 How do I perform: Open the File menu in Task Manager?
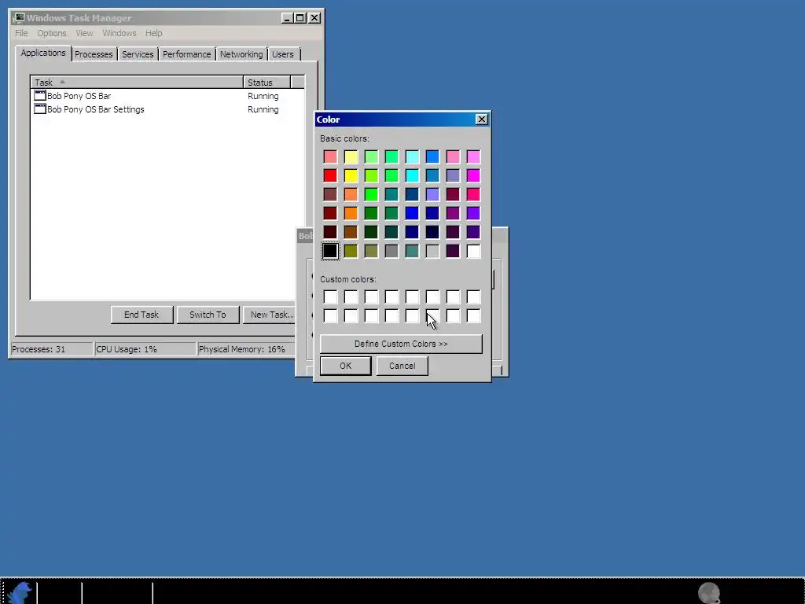point(21,33)
